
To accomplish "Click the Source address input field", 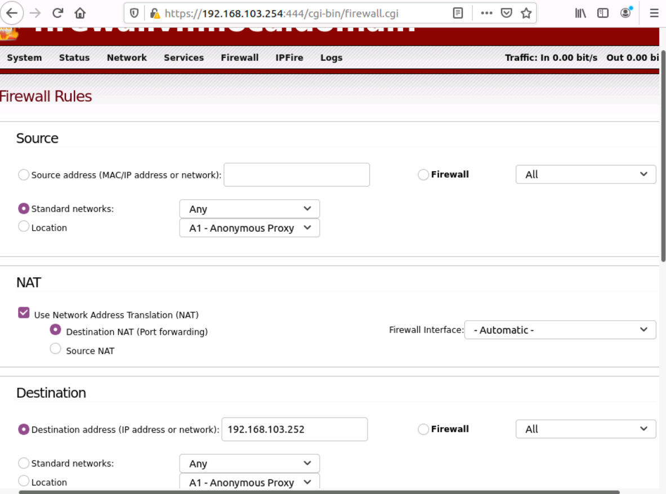I will (x=297, y=175).
